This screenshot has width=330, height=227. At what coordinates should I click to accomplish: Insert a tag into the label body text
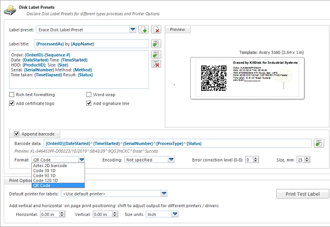click(x=156, y=54)
